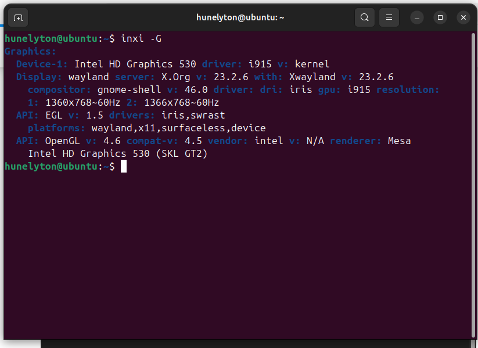Click the '4.6' OpenGL version
478x348 pixels.
[112, 141]
